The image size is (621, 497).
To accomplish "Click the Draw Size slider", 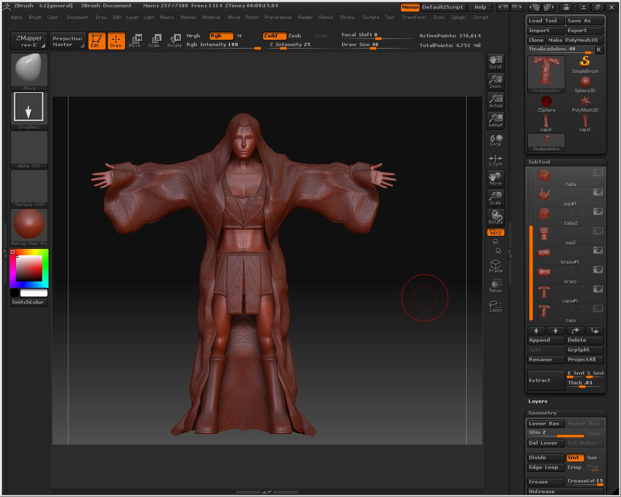I will [360, 45].
